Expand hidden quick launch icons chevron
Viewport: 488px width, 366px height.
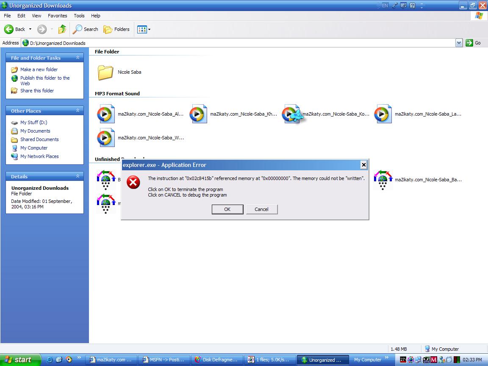(x=79, y=357)
